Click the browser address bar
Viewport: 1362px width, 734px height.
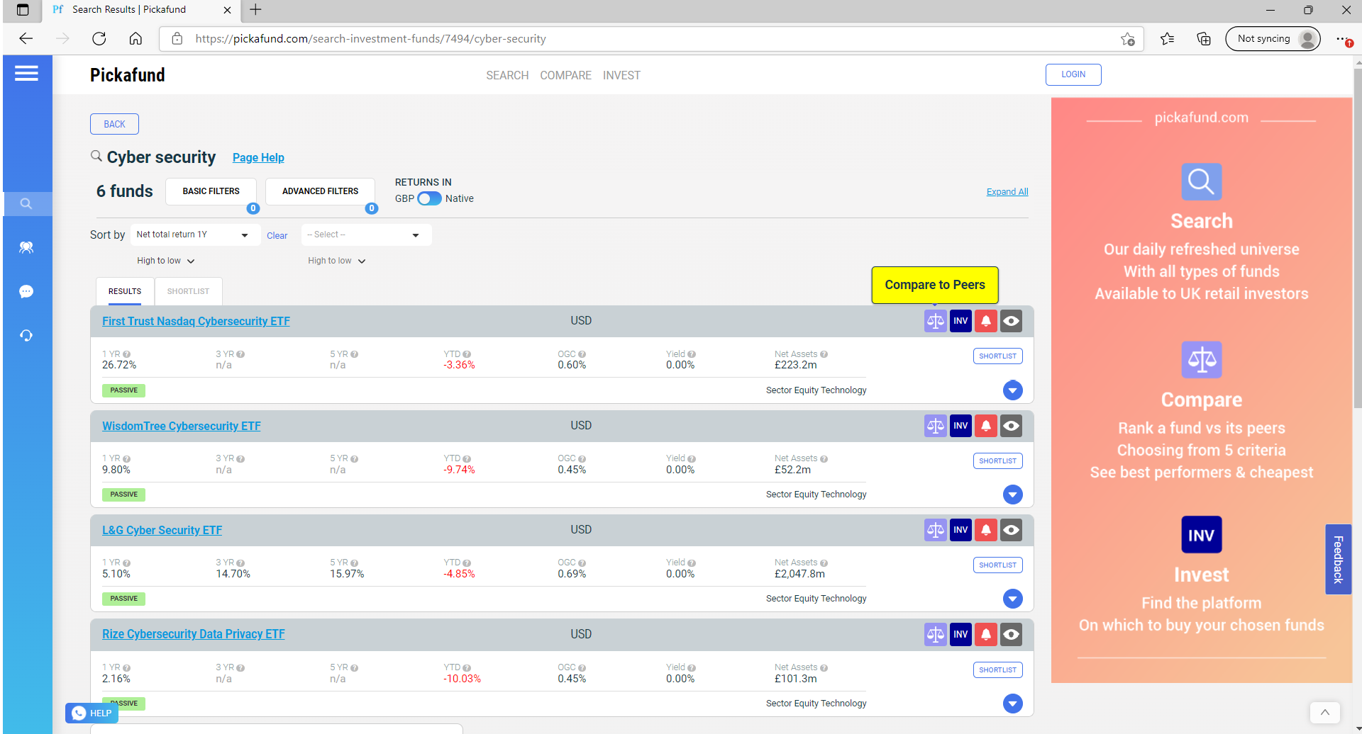638,39
